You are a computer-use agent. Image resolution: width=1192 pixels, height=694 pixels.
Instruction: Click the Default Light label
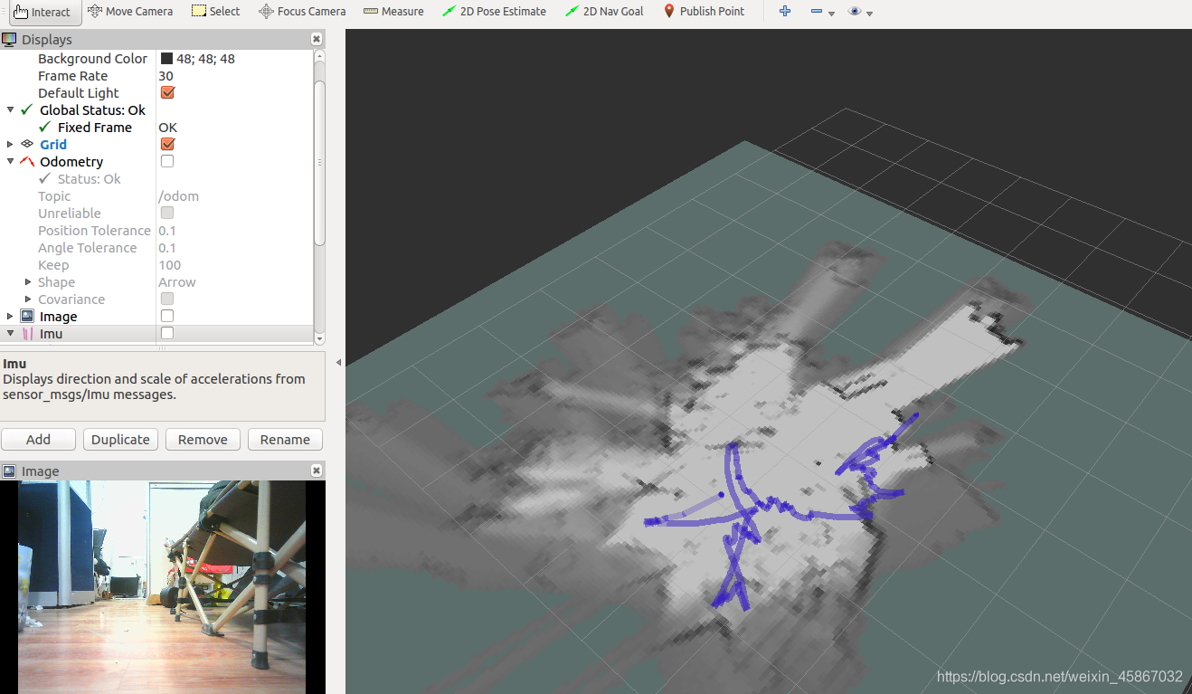pyautogui.click(x=79, y=92)
